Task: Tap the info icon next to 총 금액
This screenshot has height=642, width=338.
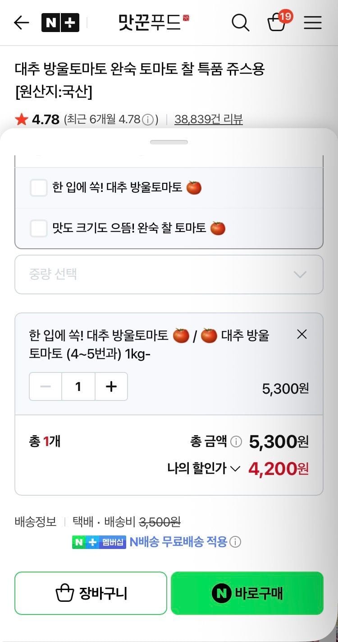Action: click(236, 442)
